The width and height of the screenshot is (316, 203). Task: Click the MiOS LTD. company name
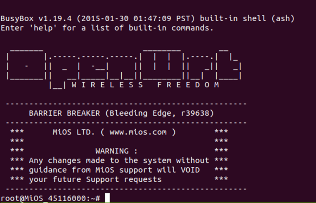click(x=73, y=132)
